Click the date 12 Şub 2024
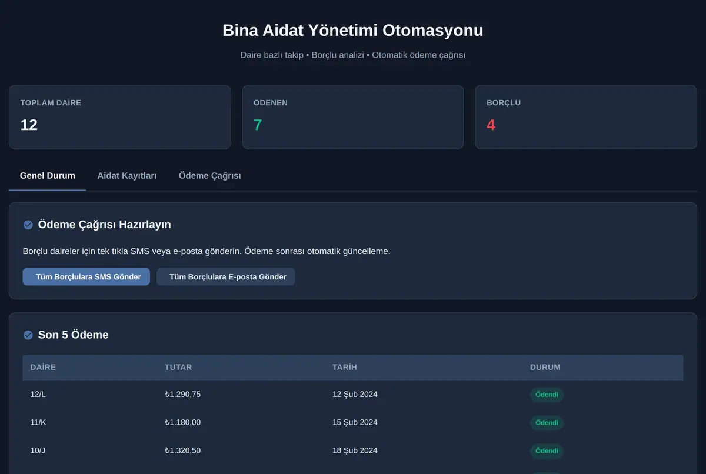Screen dimensions: 706x474 pos(355,394)
